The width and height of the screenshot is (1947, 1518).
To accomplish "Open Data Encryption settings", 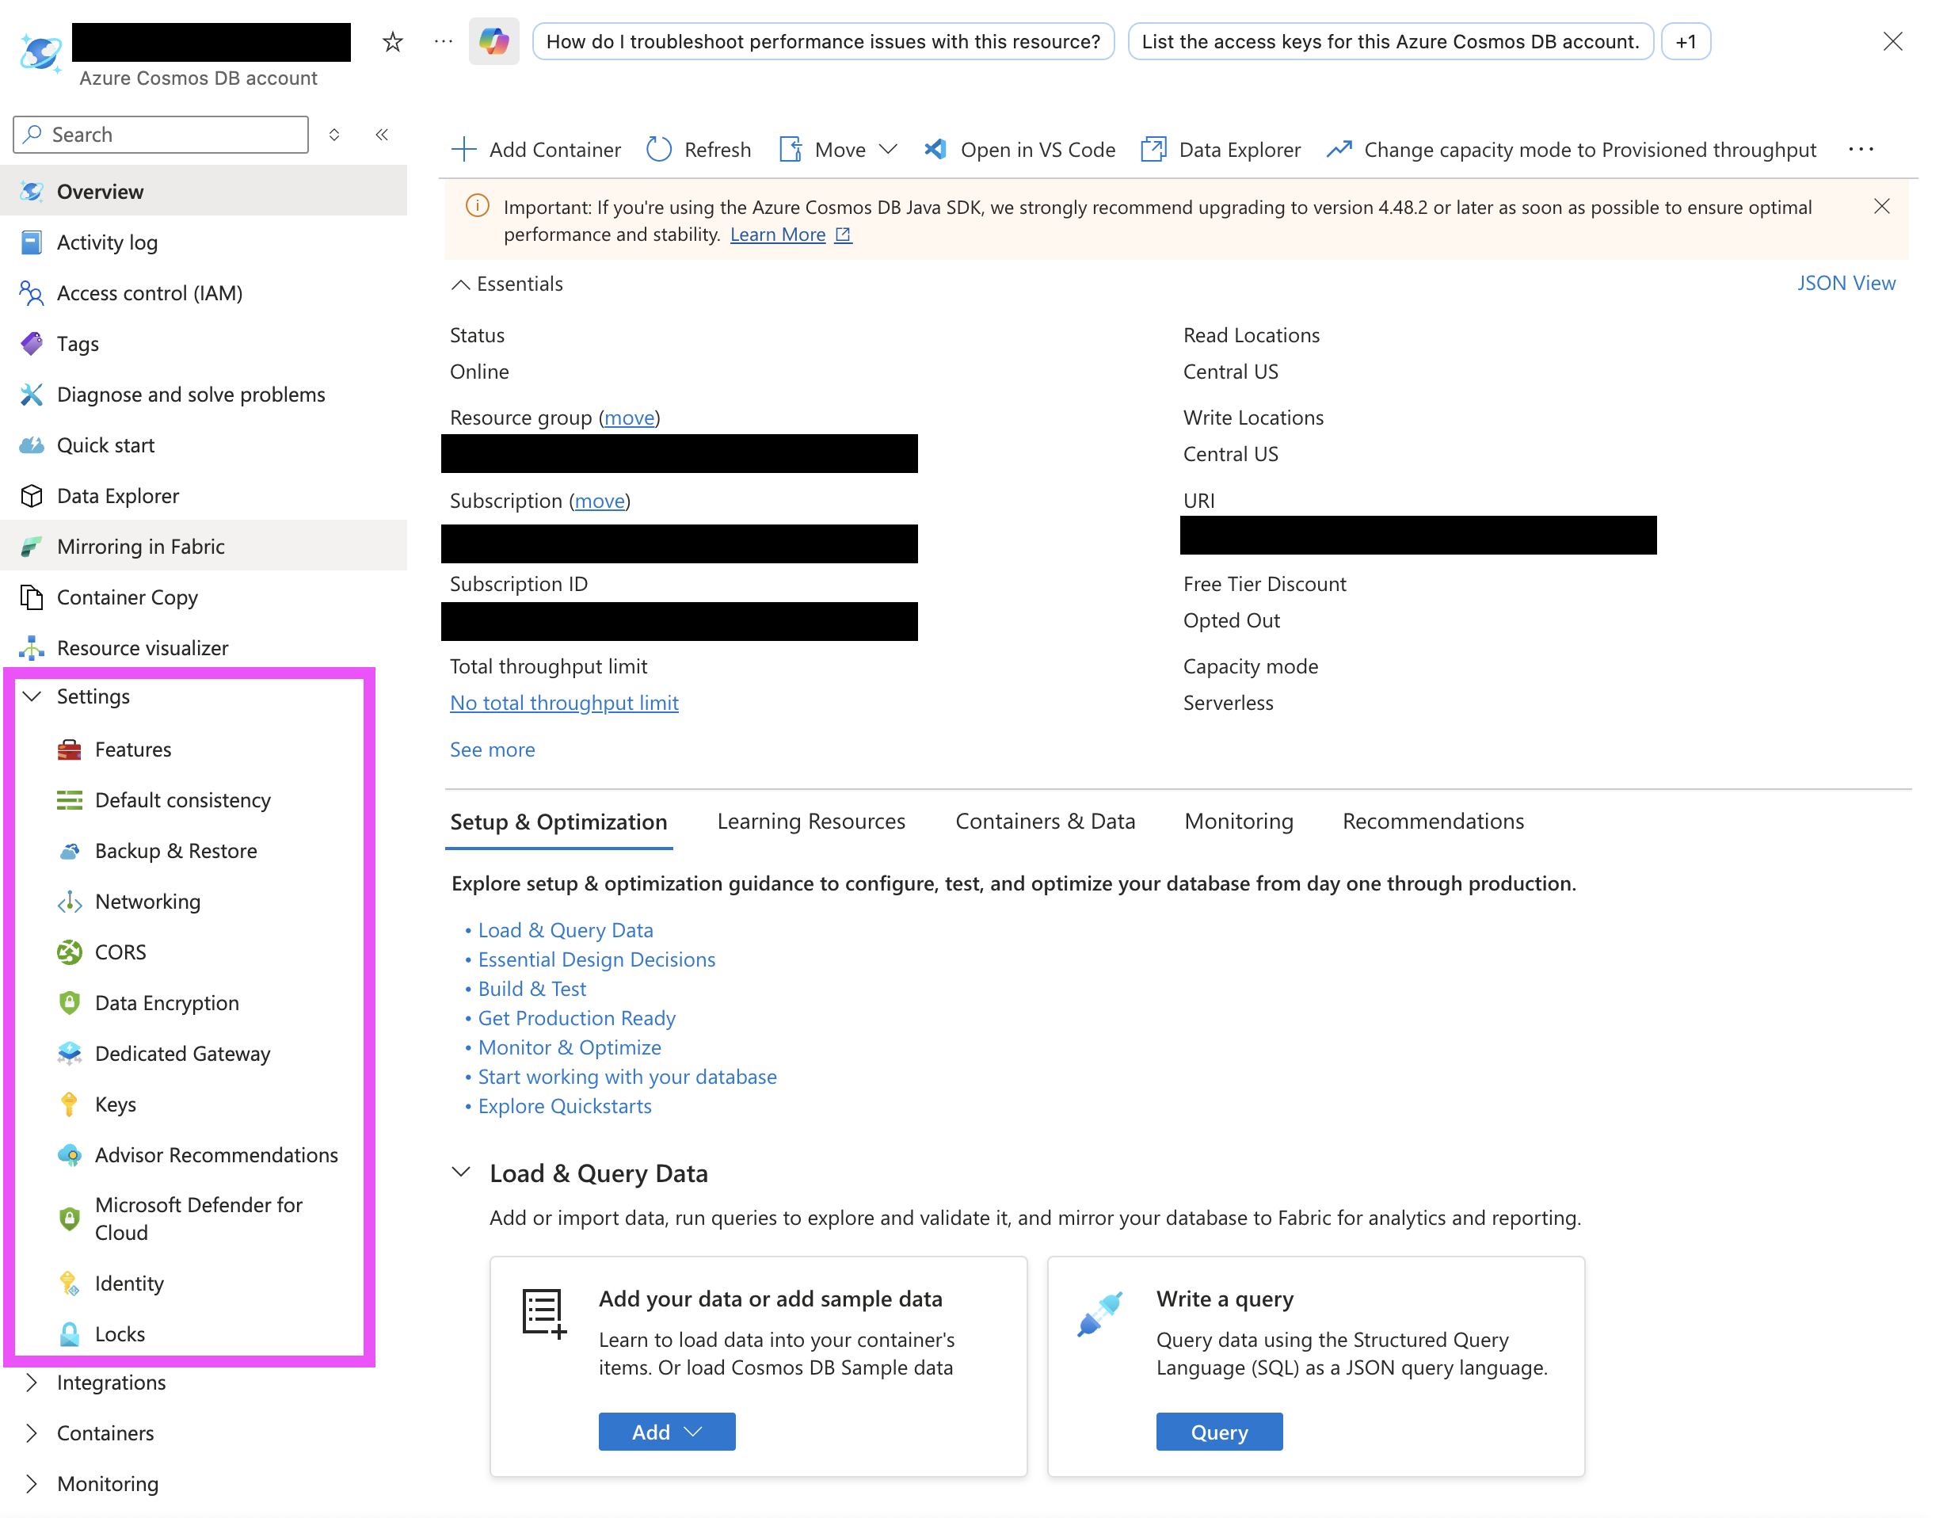I will pyautogui.click(x=166, y=1002).
